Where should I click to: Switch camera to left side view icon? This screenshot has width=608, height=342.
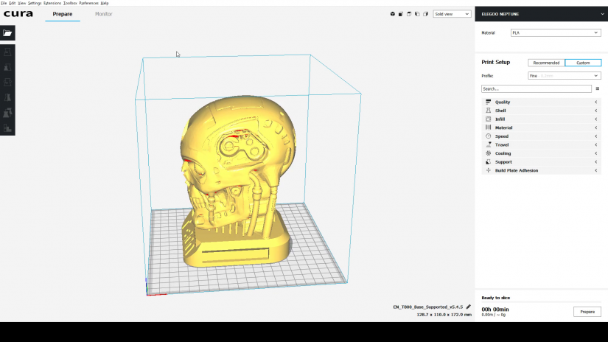tap(417, 14)
